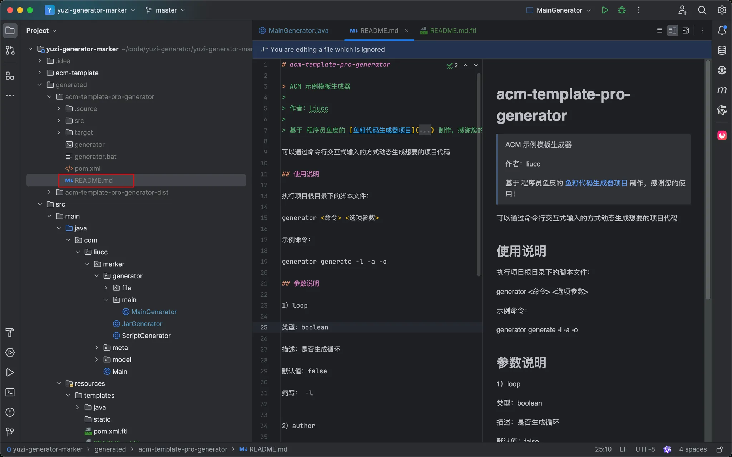The image size is (732, 457).
Task: Expand the acm-template folder
Action: (x=40, y=73)
